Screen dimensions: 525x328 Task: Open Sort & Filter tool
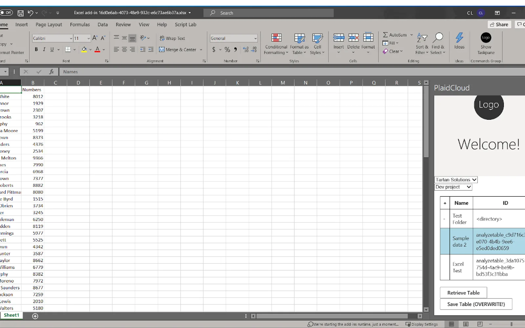coord(422,44)
